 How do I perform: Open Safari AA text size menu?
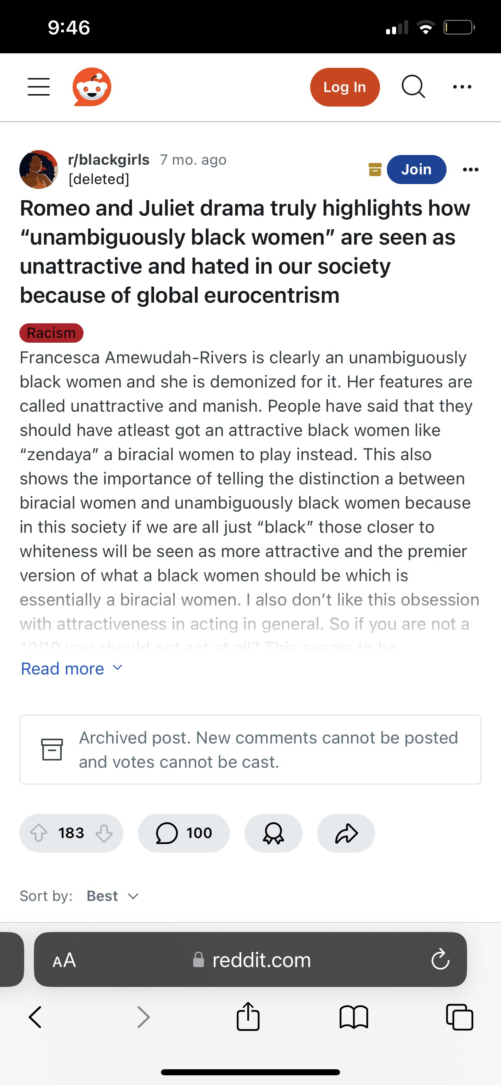(x=64, y=960)
